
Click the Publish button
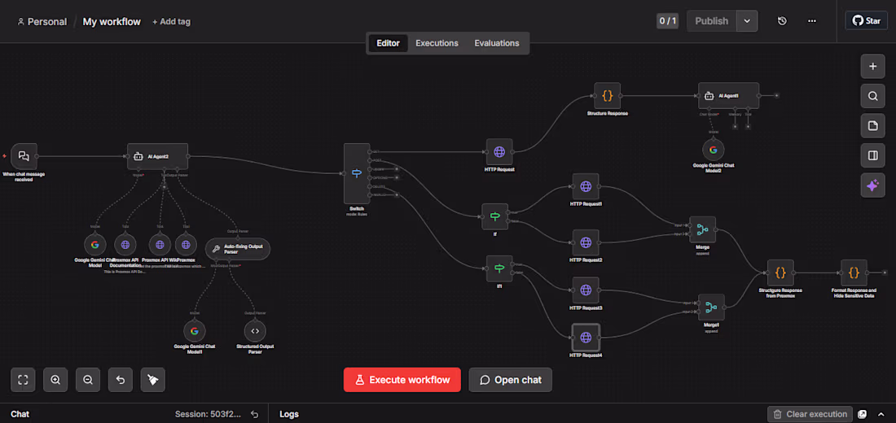tap(711, 21)
